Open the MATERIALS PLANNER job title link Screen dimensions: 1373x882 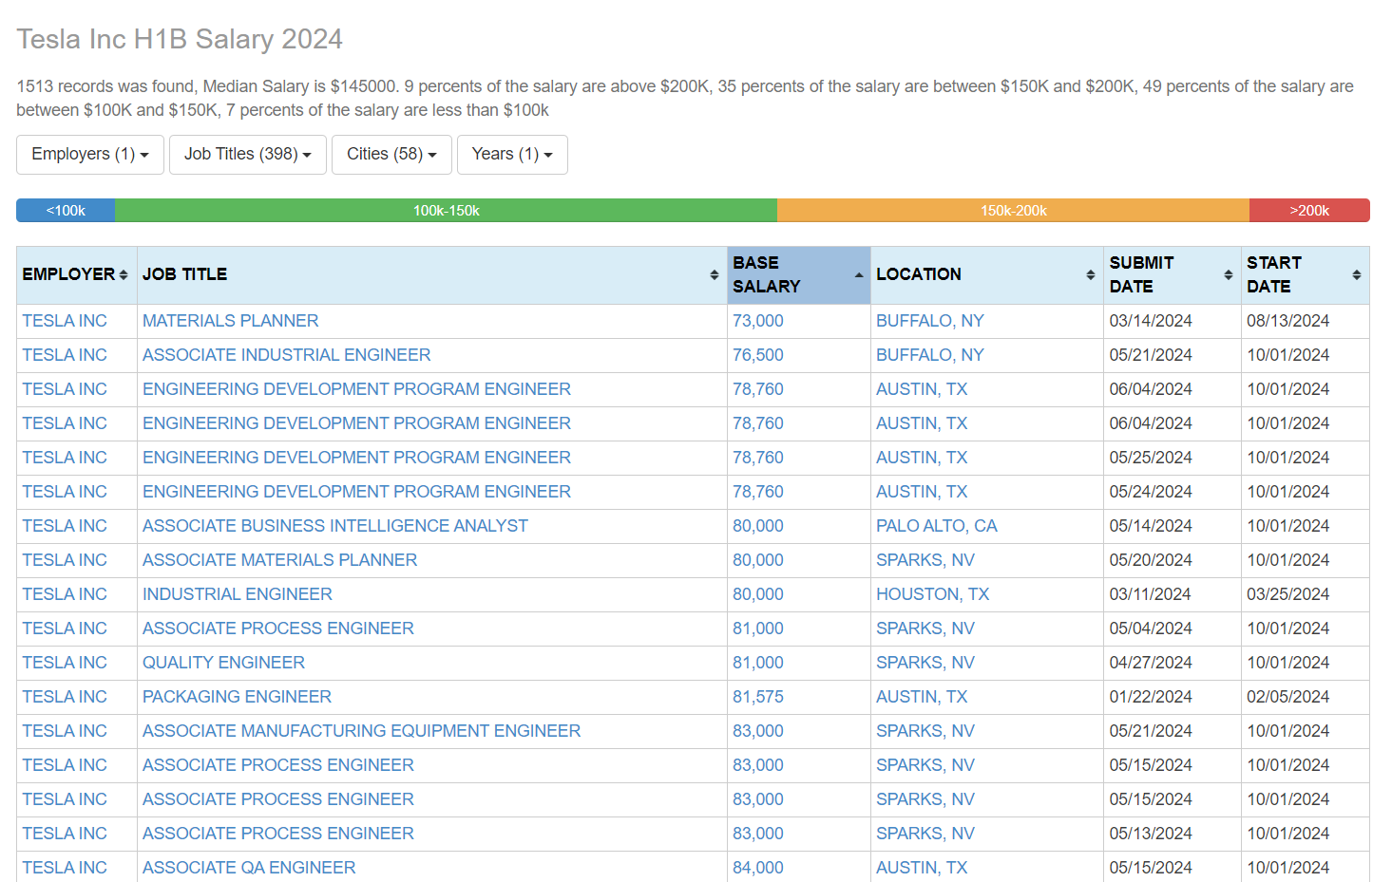pos(230,321)
